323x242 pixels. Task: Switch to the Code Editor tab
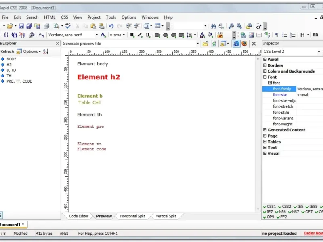coord(78,216)
